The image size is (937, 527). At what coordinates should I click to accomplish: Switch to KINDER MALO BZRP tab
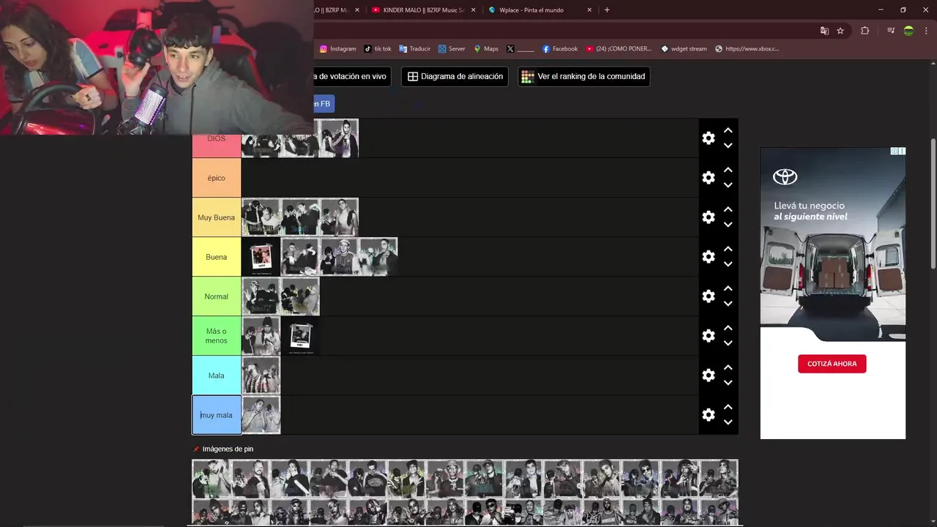(x=425, y=10)
